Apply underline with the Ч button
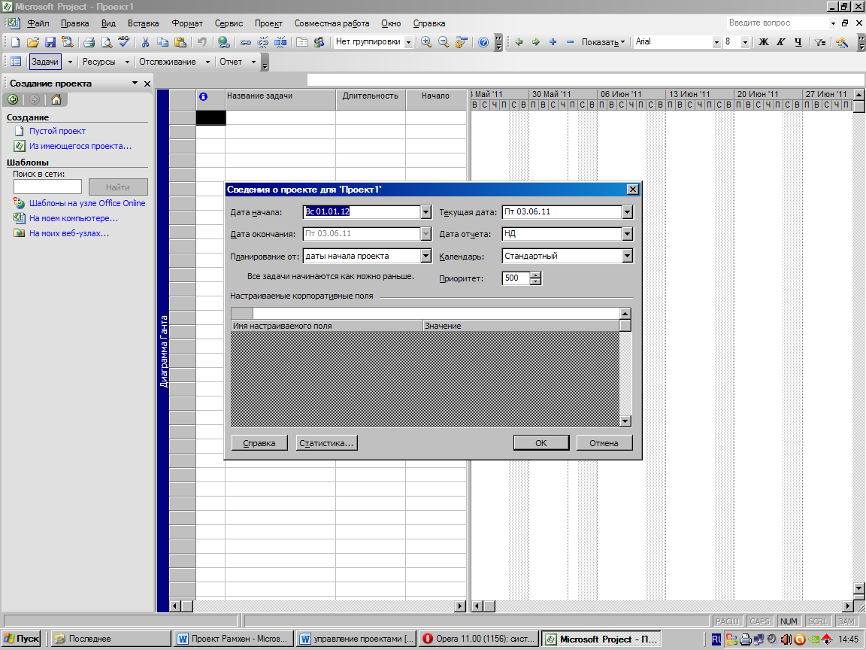The image size is (866, 650). point(798,42)
